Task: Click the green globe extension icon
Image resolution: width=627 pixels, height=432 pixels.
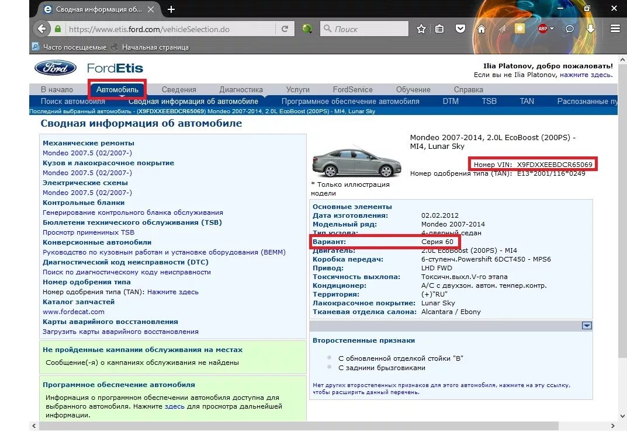Action: [x=307, y=29]
